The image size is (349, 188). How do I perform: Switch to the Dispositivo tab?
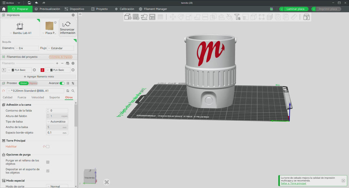(74, 9)
